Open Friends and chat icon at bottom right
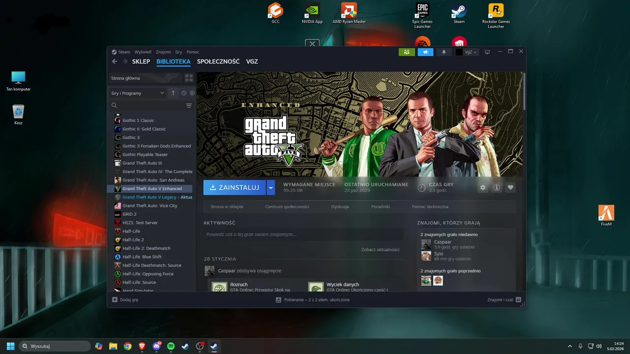 click(518, 299)
